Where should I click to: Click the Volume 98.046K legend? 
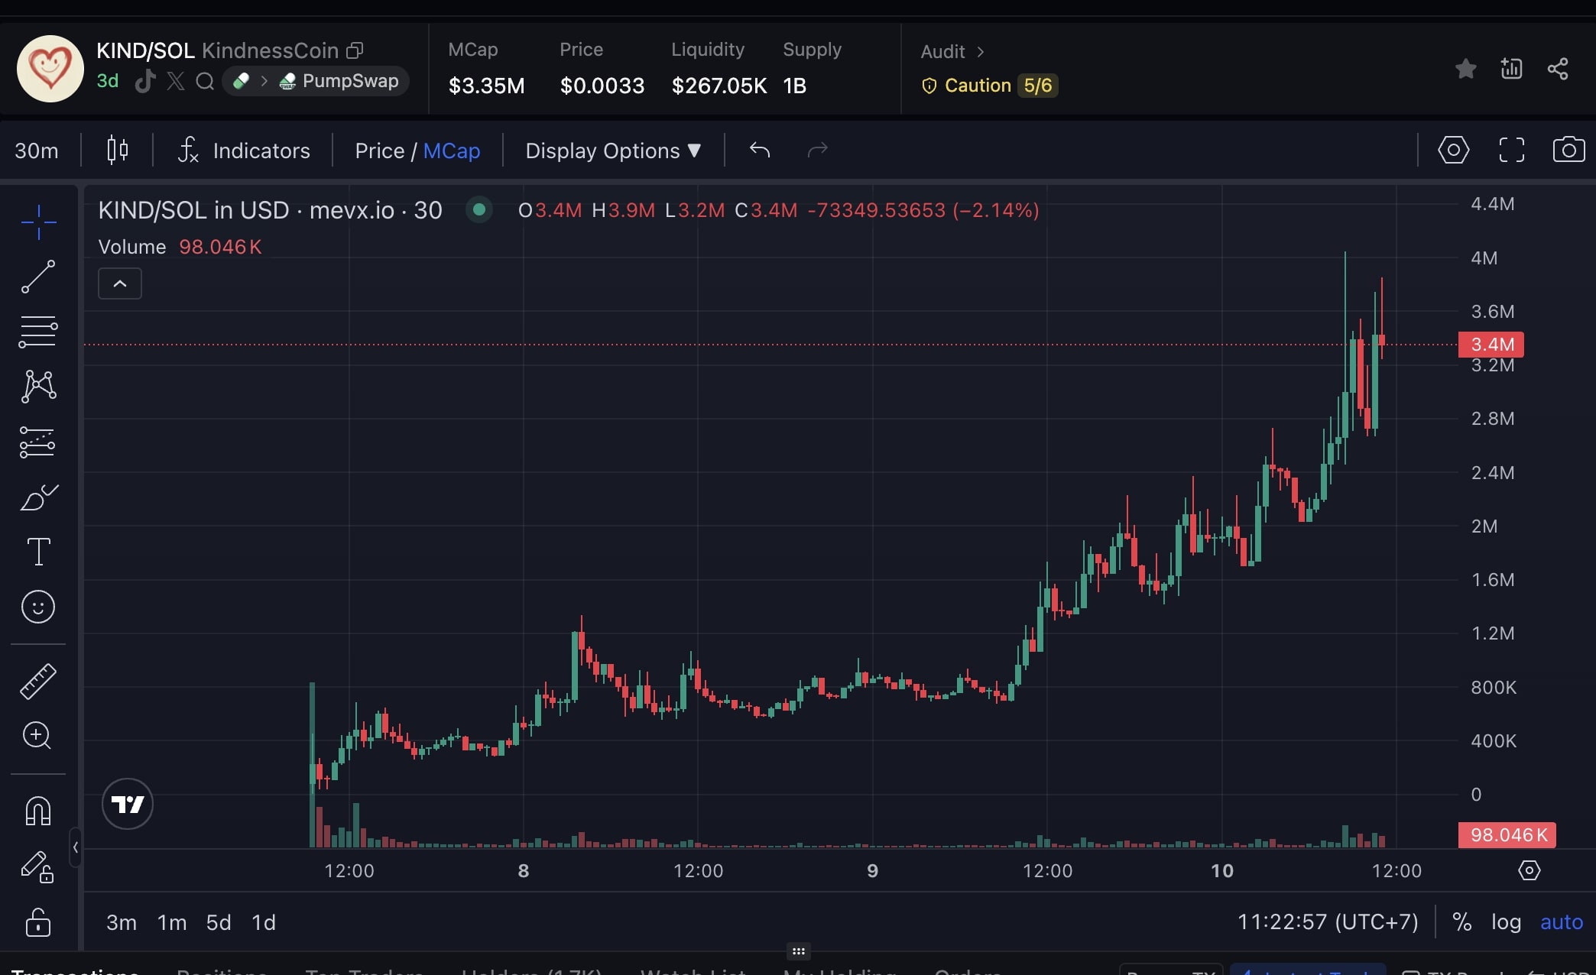180,247
